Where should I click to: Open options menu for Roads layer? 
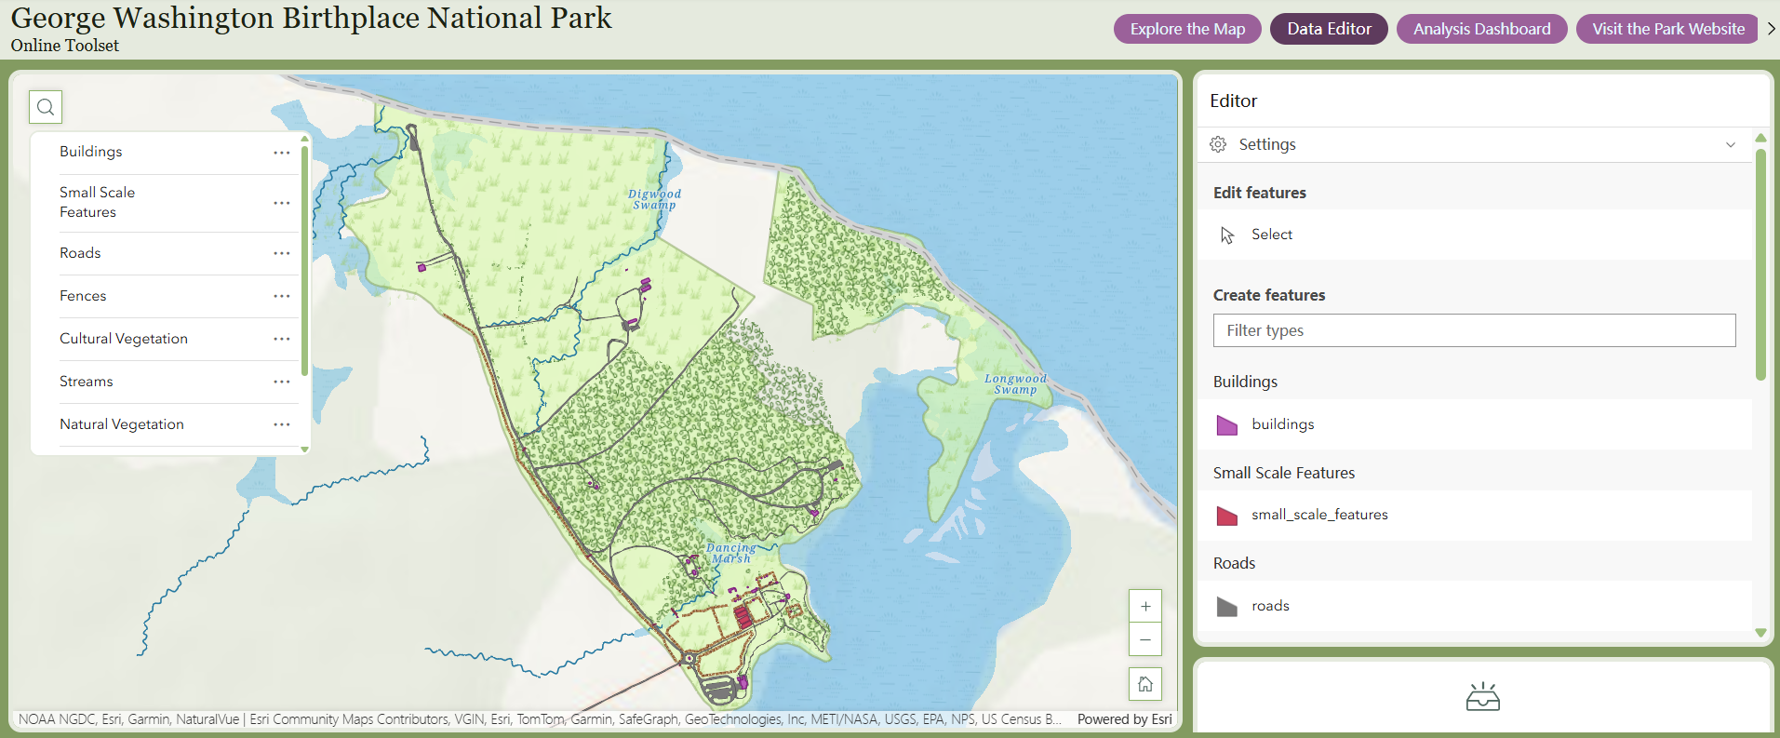click(282, 253)
